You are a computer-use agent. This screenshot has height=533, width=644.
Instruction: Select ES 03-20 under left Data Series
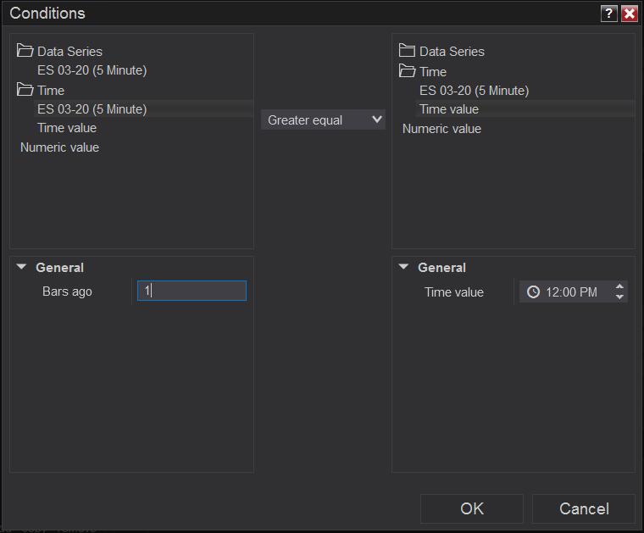click(92, 70)
